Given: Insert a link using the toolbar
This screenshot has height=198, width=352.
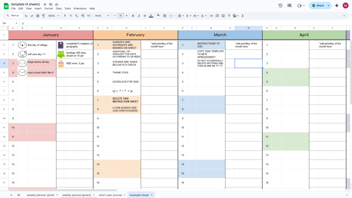Looking at the screenshot, I should pos(211,16).
